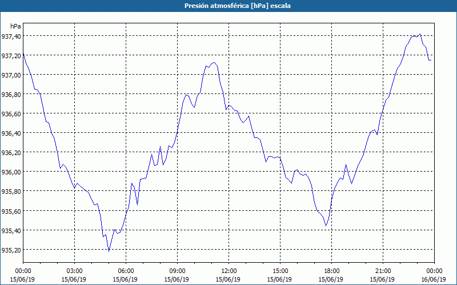Click the 18:00 15/06/19 time label

coord(331,275)
